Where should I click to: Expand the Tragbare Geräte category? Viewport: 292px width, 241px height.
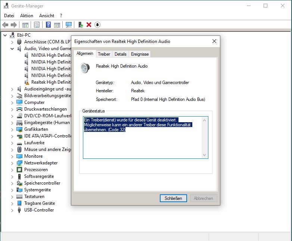pos(12,203)
